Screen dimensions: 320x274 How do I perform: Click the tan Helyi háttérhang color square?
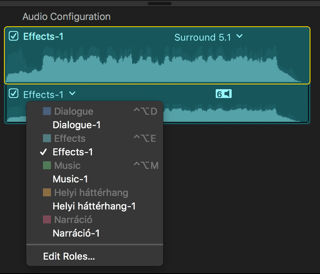coord(47,192)
